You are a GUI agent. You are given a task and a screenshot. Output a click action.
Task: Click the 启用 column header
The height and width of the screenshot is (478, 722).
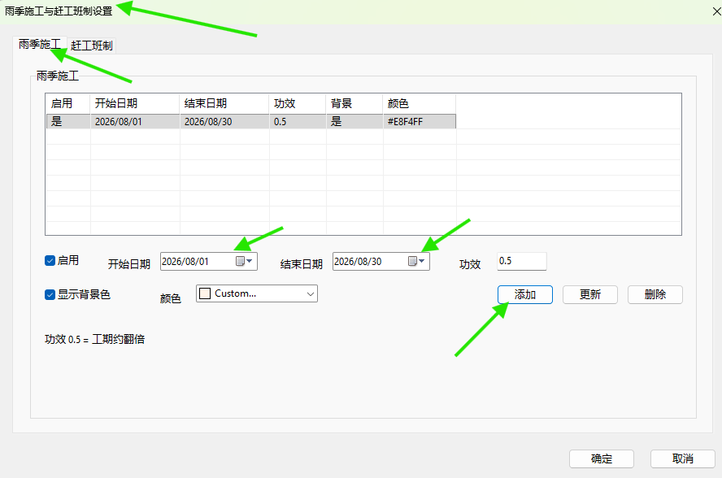click(68, 103)
